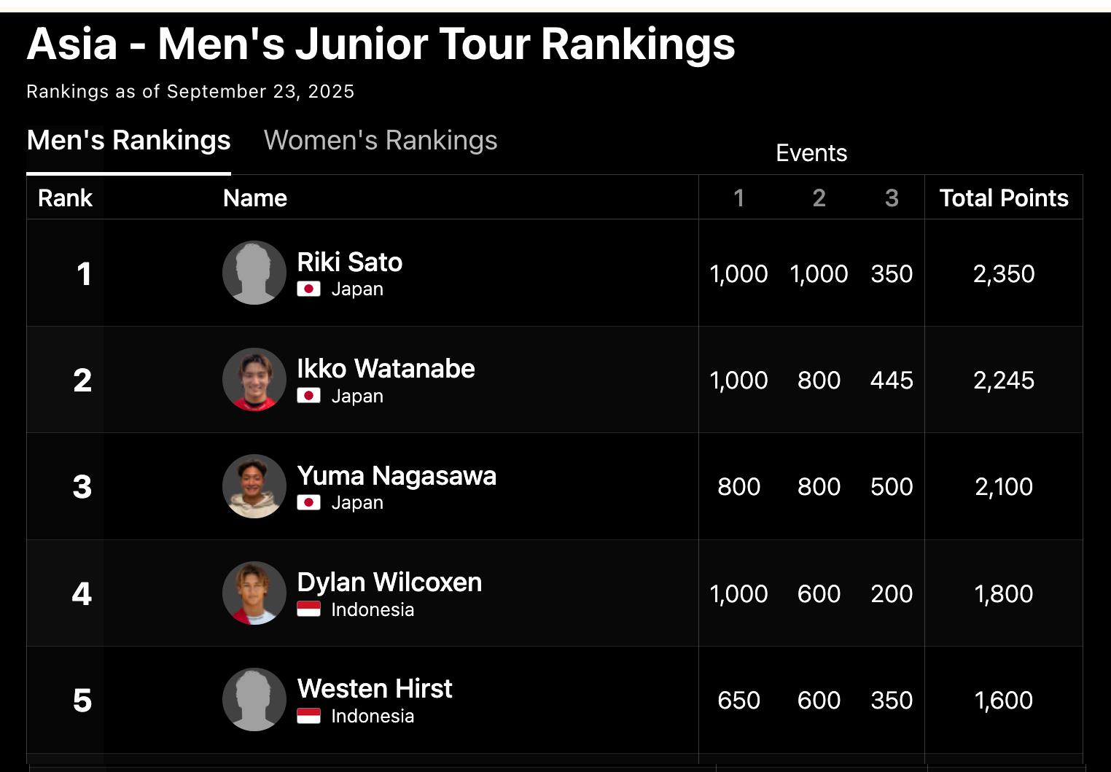
Task: Click Indonesia flag under Dylan Wilcoxen
Action: (x=308, y=609)
